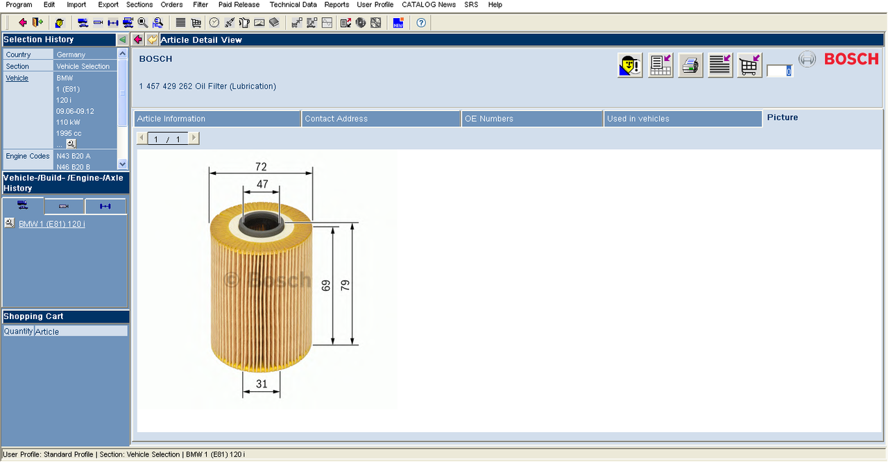Select vehicle history tab with car icon
Image resolution: width=888 pixels, height=462 pixels.
pyautogui.click(x=23, y=206)
